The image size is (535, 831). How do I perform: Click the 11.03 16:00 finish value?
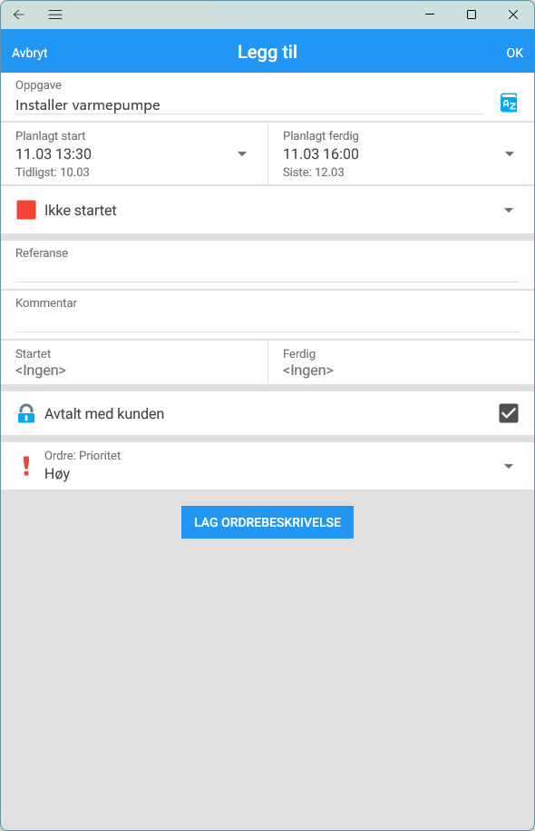pos(321,154)
